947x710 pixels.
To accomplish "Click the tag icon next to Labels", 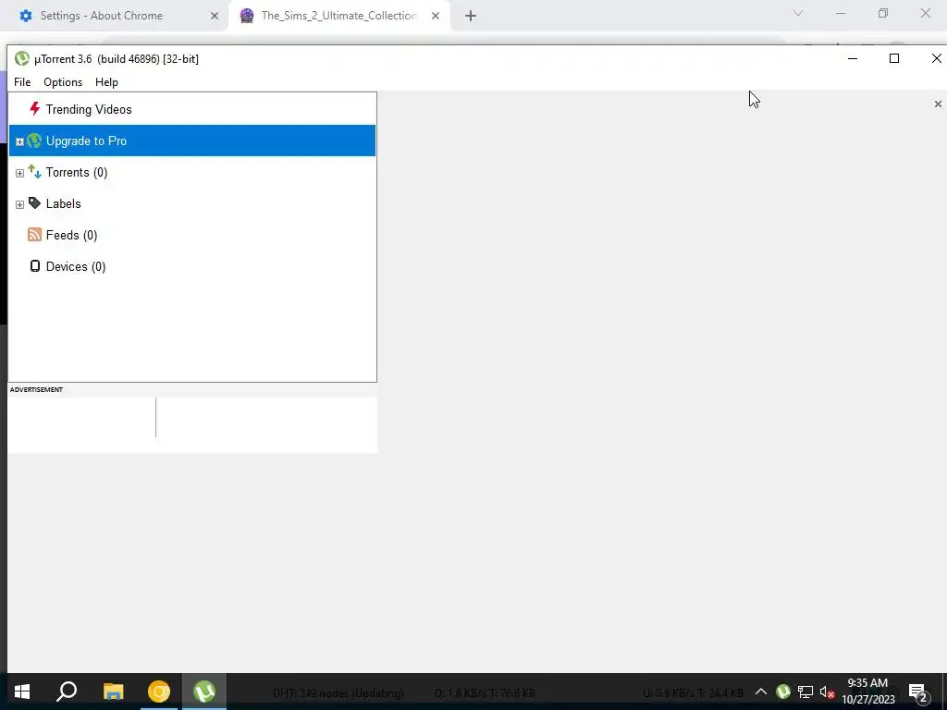I will [x=34, y=203].
